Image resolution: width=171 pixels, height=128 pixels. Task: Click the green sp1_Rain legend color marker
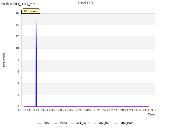(72, 123)
